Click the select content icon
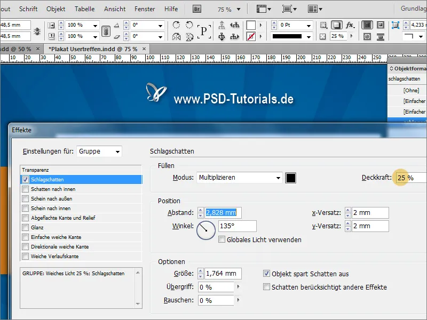 click(x=222, y=36)
